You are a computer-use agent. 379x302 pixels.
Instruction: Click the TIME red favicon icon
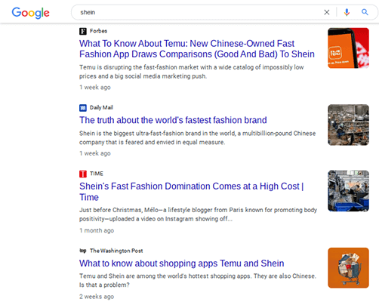(83, 174)
